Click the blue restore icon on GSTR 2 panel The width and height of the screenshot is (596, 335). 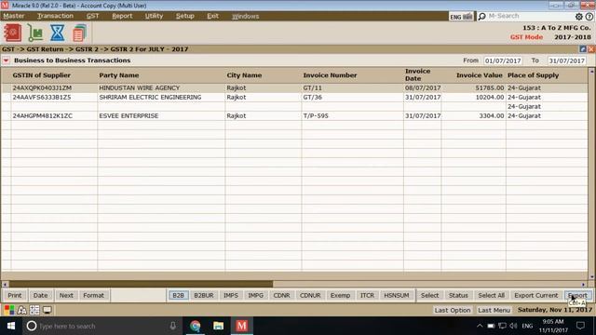click(x=583, y=49)
